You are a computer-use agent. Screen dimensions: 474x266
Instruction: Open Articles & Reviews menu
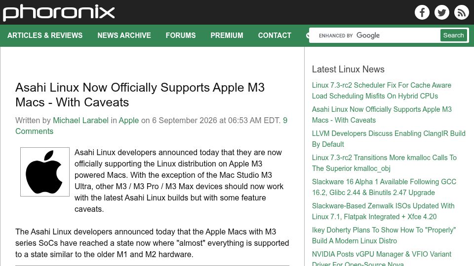(x=45, y=35)
